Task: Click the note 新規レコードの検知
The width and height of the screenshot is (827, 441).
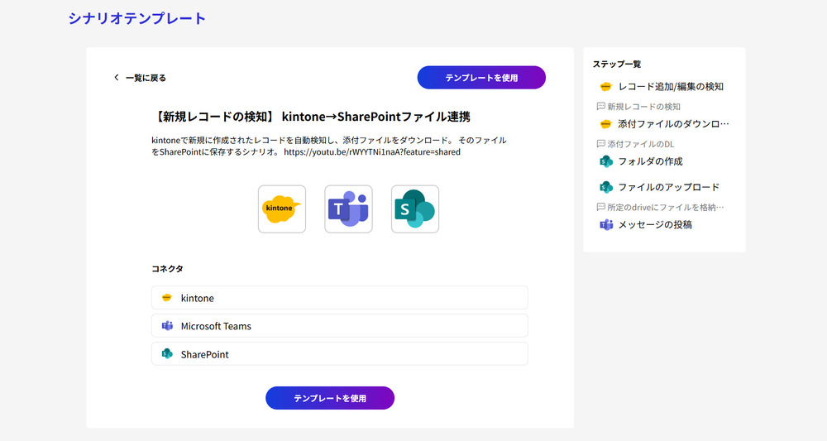Action: (643, 107)
